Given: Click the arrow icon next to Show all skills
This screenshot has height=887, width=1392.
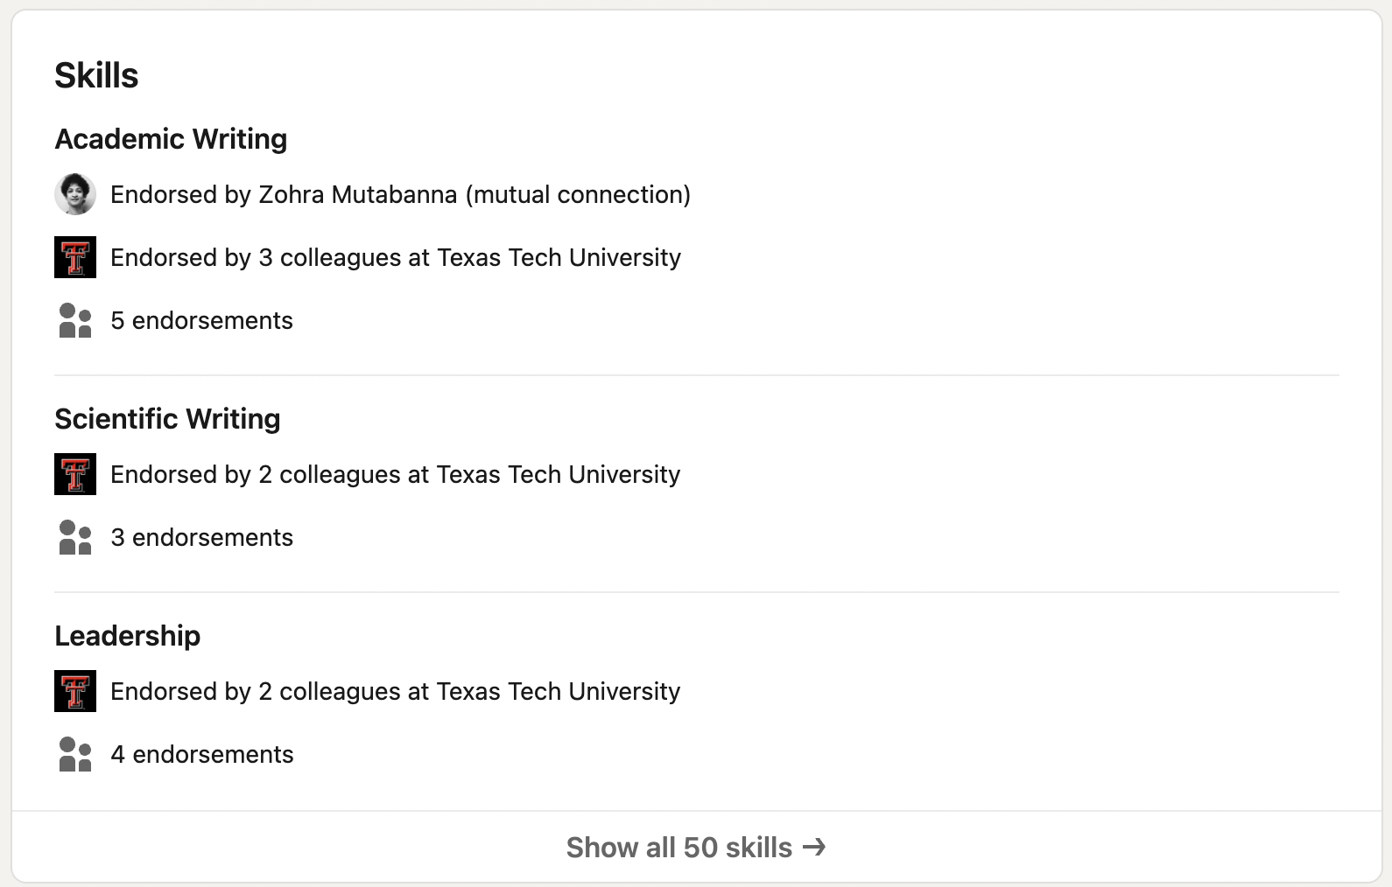Looking at the screenshot, I should pos(814,847).
